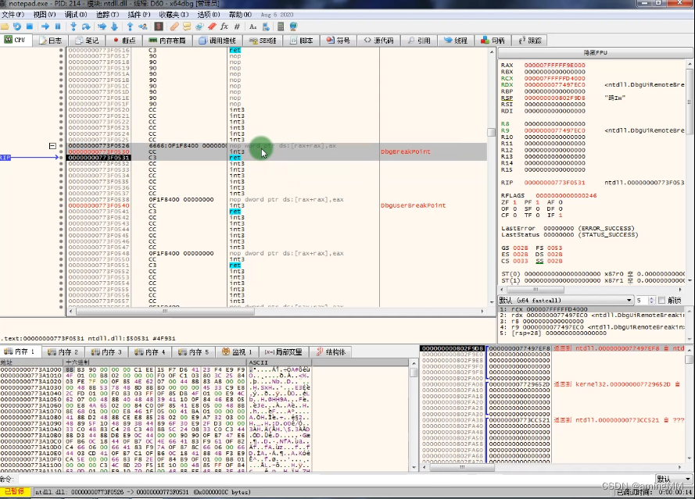
Task: Open the Comments toolbar icon
Action: 187,27
